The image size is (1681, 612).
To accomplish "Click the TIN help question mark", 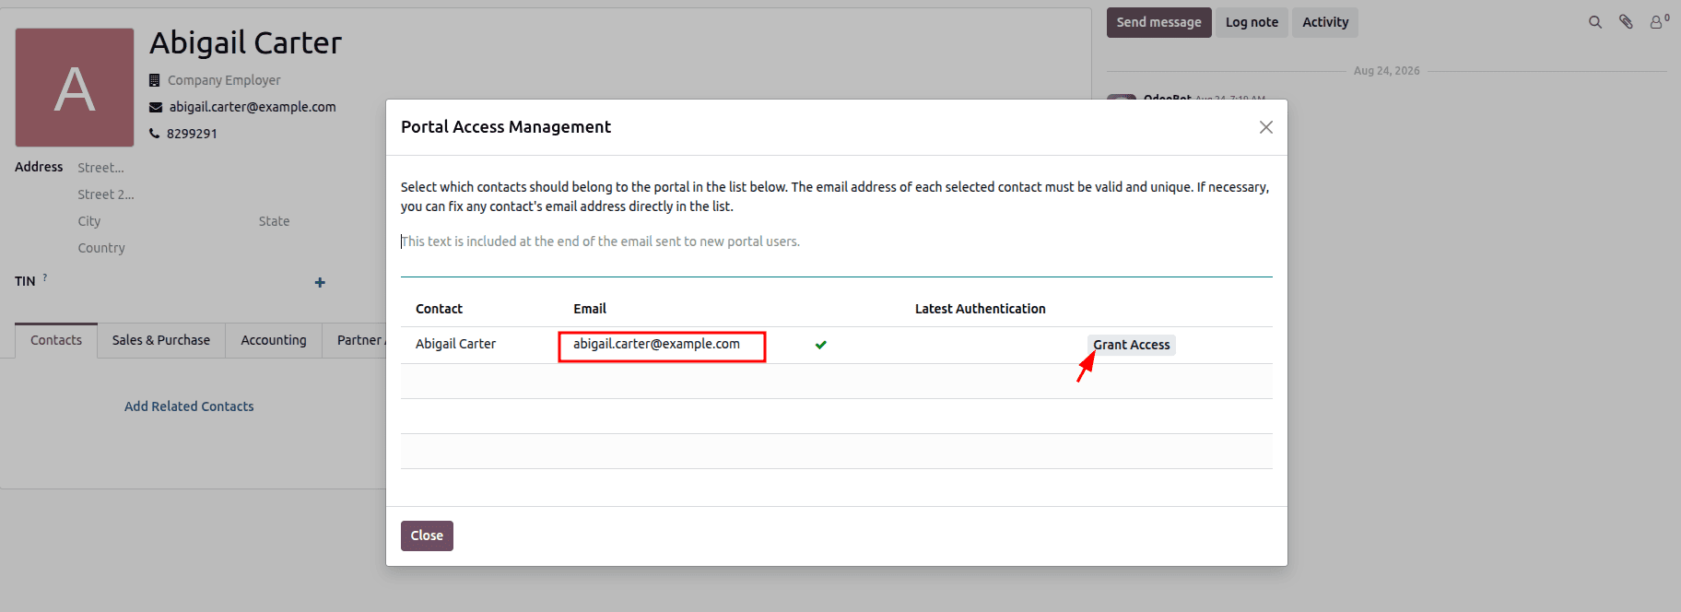I will 45,277.
